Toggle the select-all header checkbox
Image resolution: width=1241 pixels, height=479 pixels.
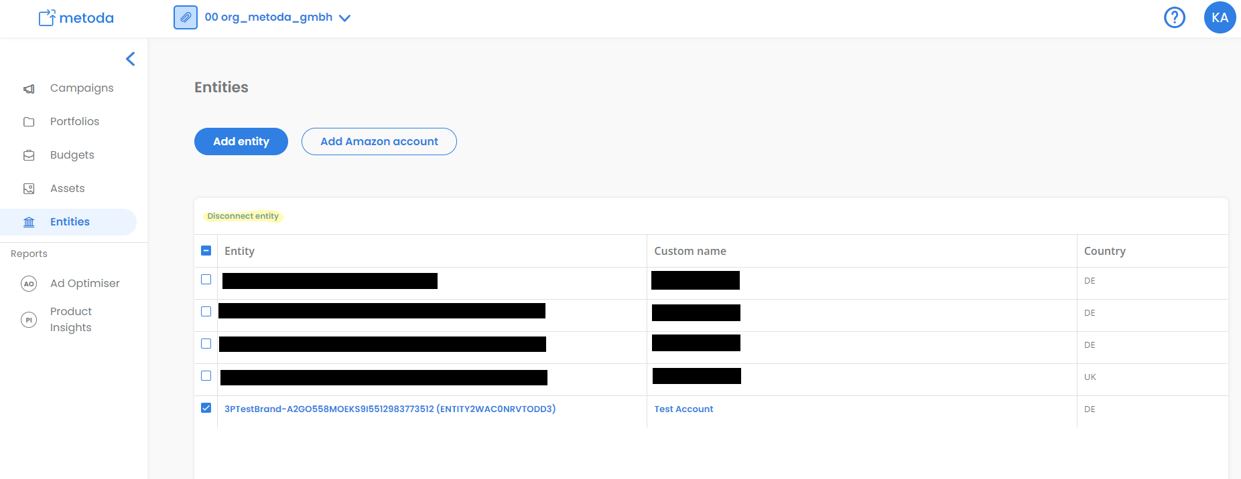point(206,251)
